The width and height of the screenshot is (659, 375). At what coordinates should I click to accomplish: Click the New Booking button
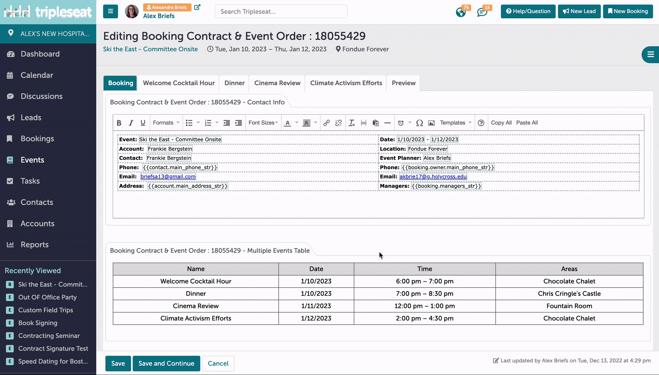pyautogui.click(x=628, y=11)
